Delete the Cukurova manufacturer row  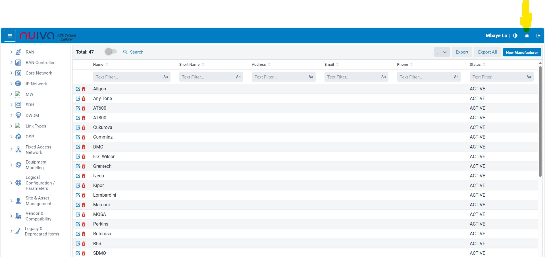(x=84, y=128)
